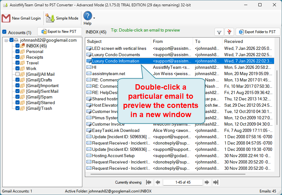Click Jon Weiss sender cell
Screen dimensions: 282x195
point(172,74)
